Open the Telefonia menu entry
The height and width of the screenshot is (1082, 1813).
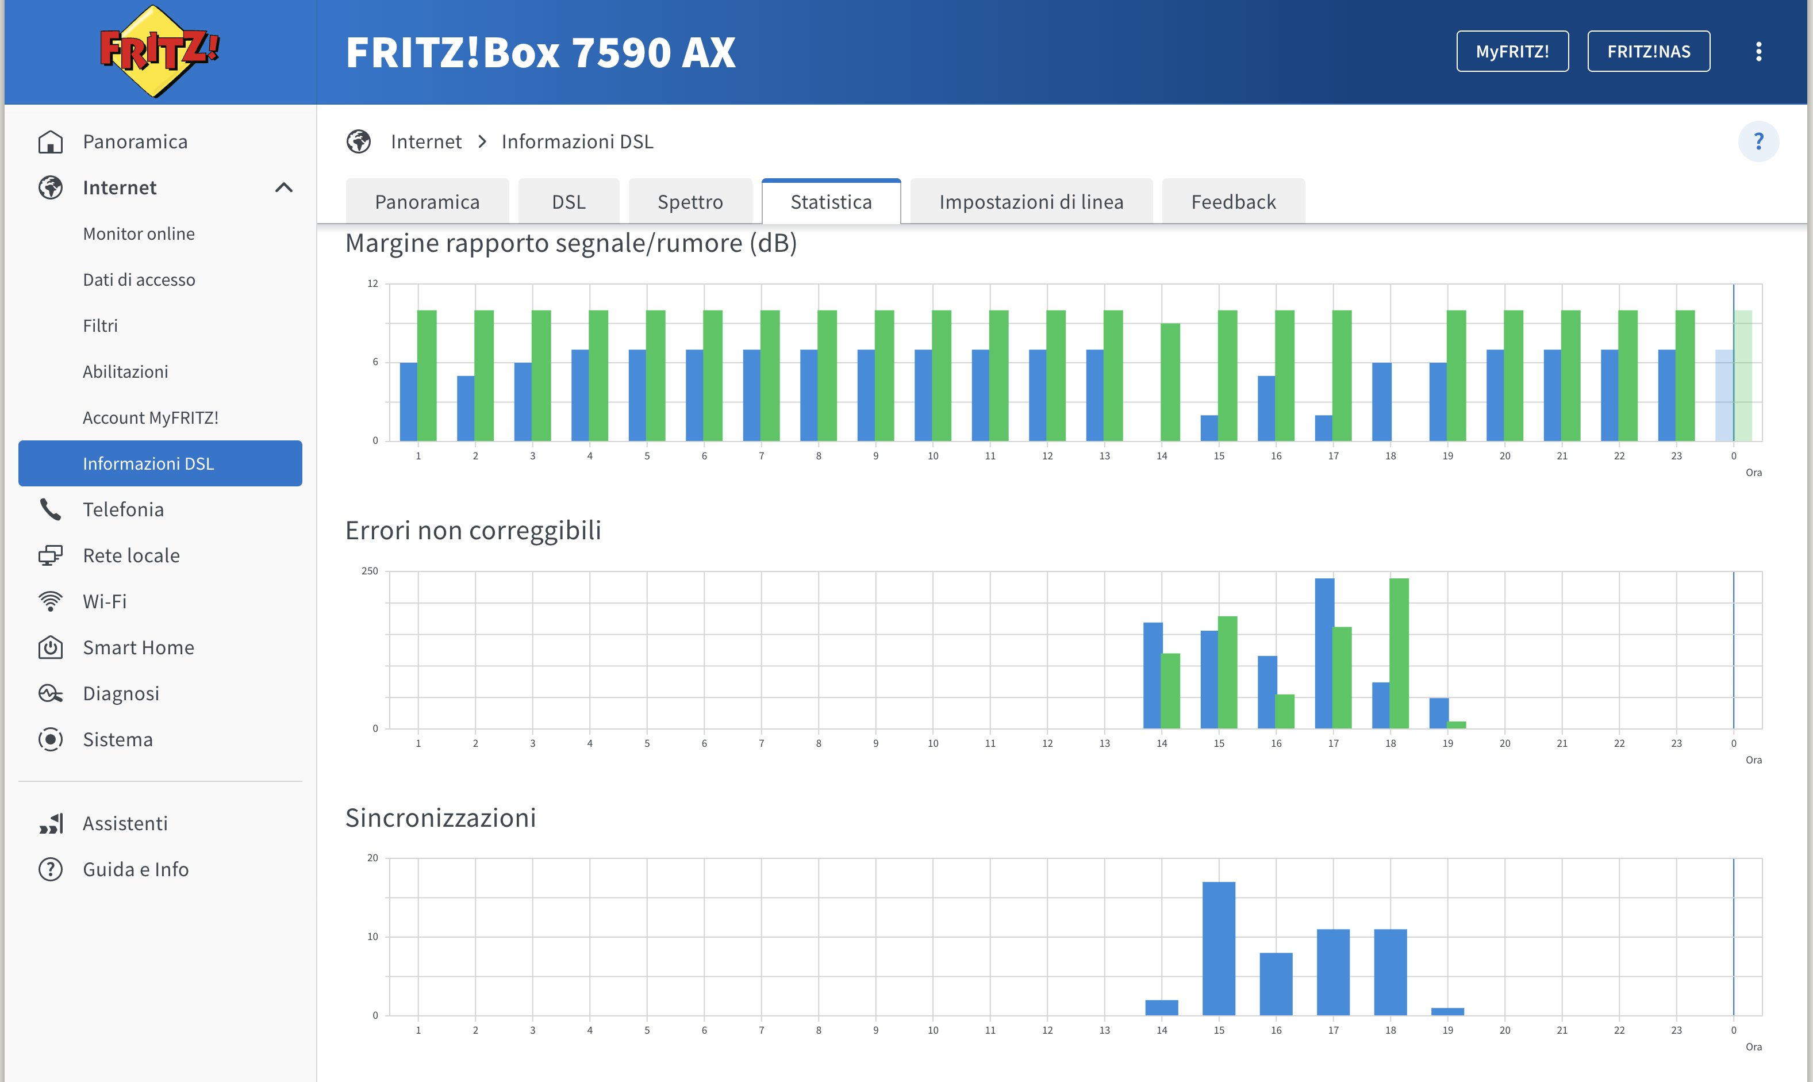[160, 509]
